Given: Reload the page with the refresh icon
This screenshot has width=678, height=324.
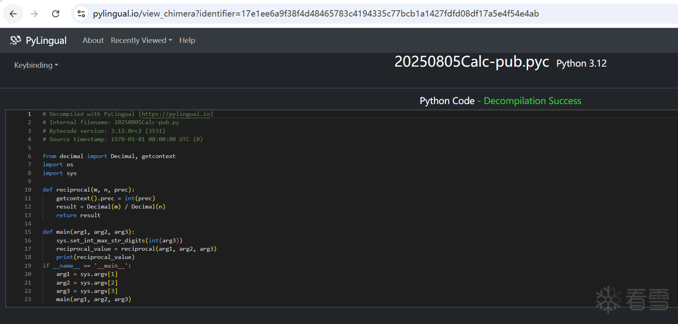Looking at the screenshot, I should (x=56, y=14).
